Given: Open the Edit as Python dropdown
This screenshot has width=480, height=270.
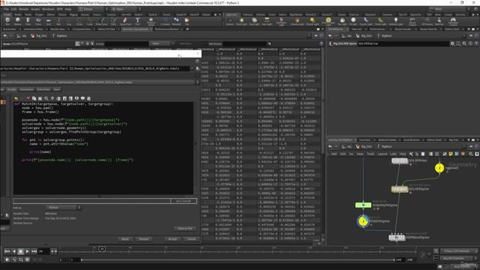Looking at the screenshot, I should 63,208.
